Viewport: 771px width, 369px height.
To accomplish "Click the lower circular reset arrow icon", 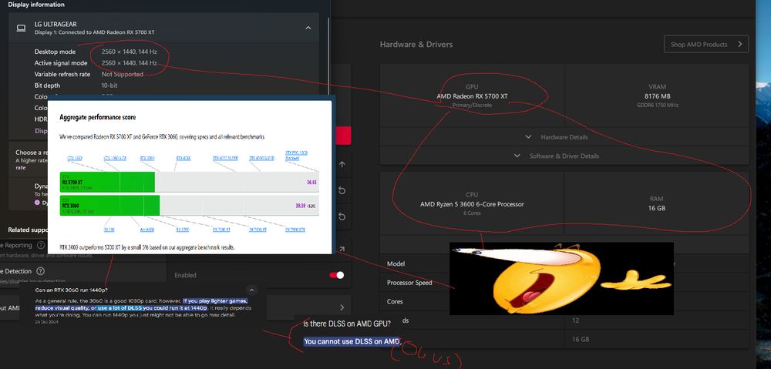I will click(342, 216).
